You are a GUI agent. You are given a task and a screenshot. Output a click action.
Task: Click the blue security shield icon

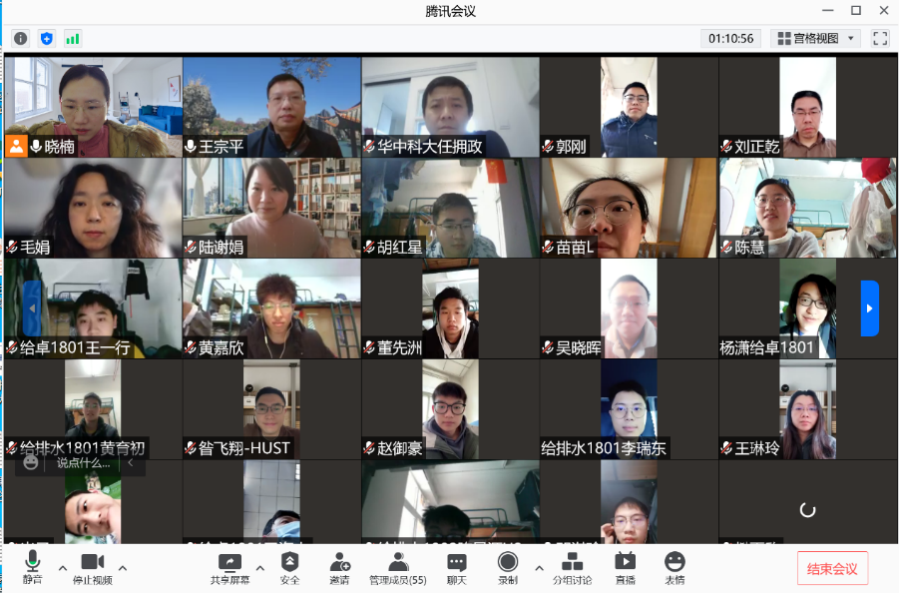point(46,38)
